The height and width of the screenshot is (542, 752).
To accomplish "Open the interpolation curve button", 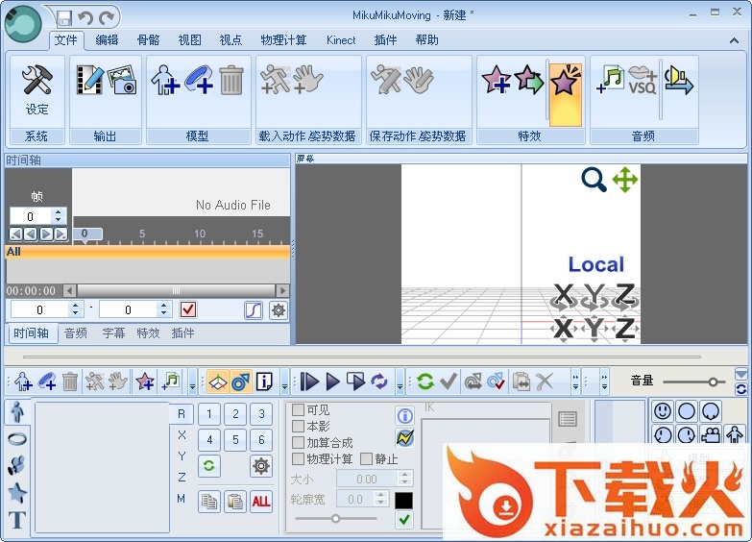I will [254, 310].
